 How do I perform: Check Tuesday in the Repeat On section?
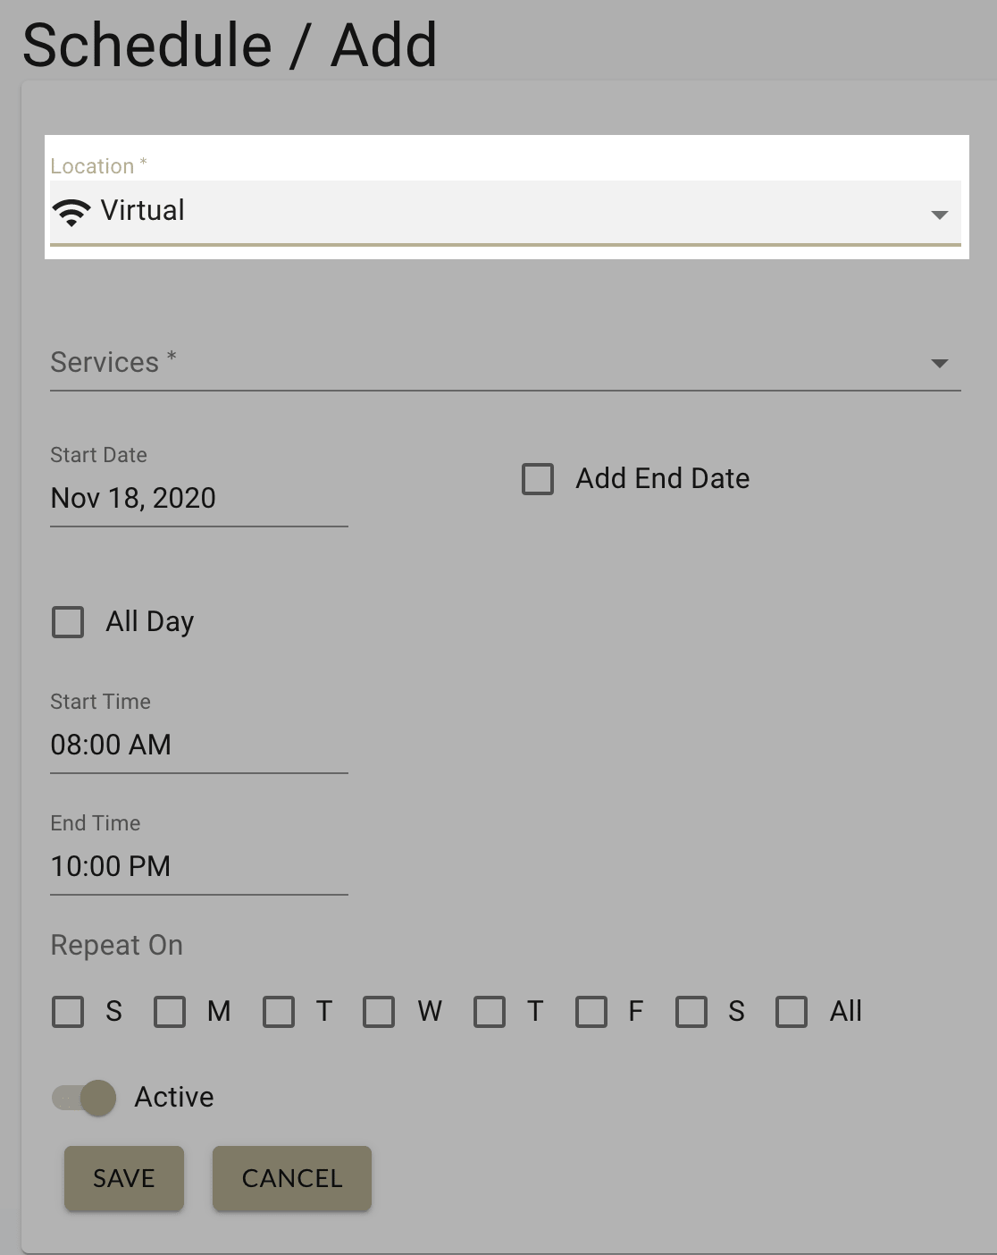279,1012
